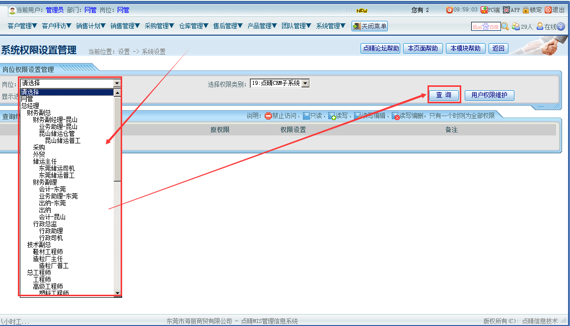Click the 返回 button
This screenshot has height=326, width=570.
[x=498, y=48]
